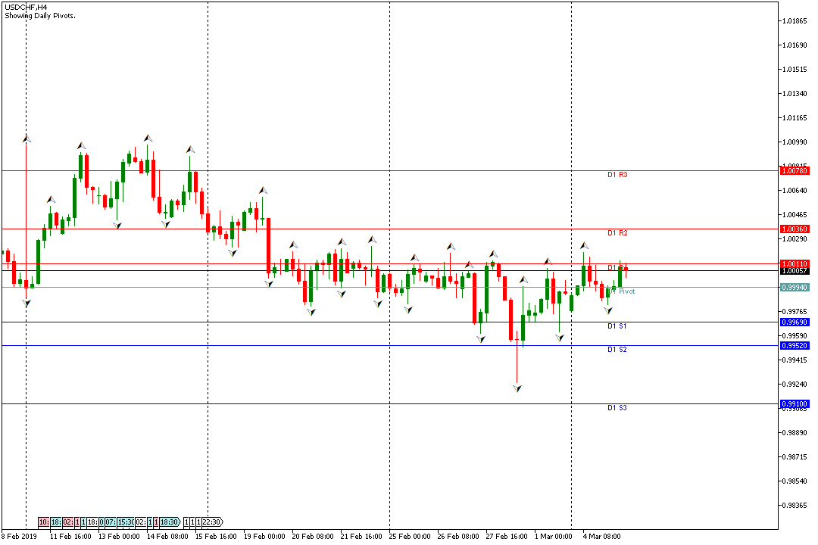The image size is (818, 545).
Task: Select the down fractal arrow beside the Pivot label
Action: (x=607, y=310)
